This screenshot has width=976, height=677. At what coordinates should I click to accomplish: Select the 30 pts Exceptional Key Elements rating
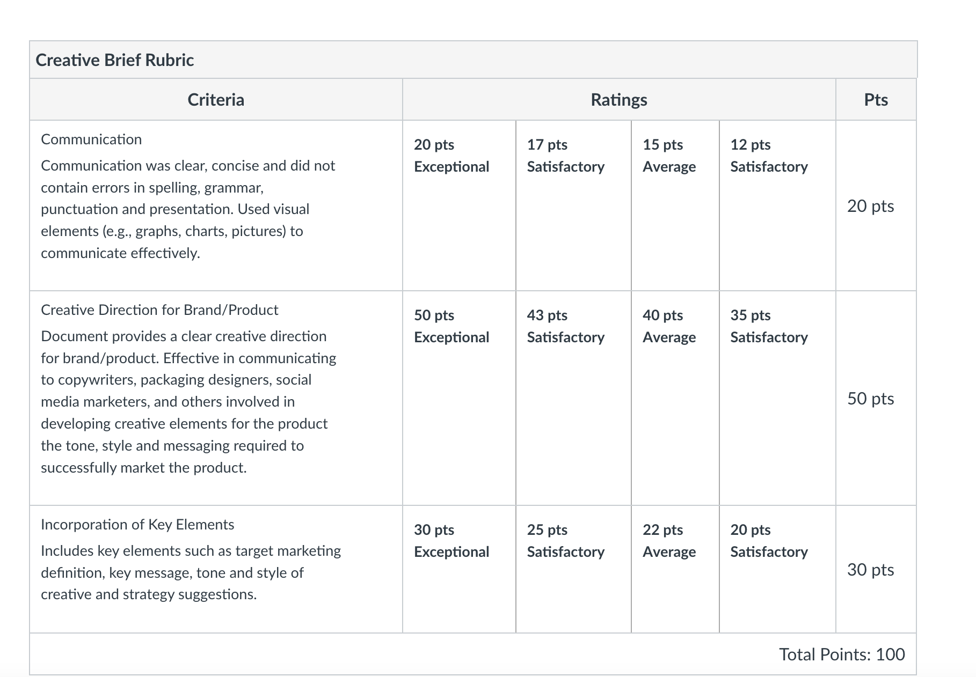click(459, 569)
